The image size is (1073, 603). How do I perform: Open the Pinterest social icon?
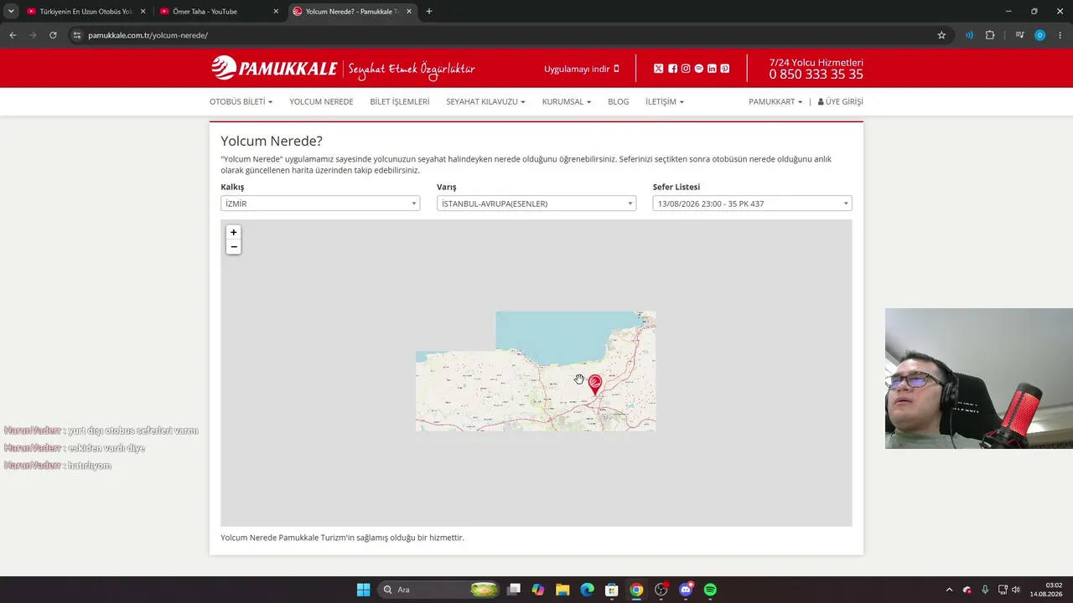[725, 69]
